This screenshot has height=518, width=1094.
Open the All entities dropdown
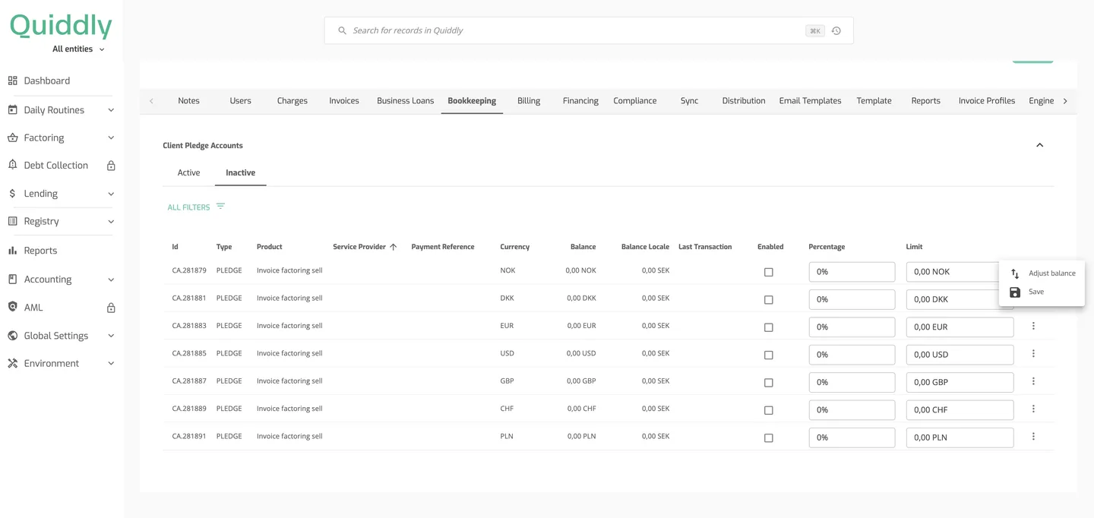pos(78,49)
